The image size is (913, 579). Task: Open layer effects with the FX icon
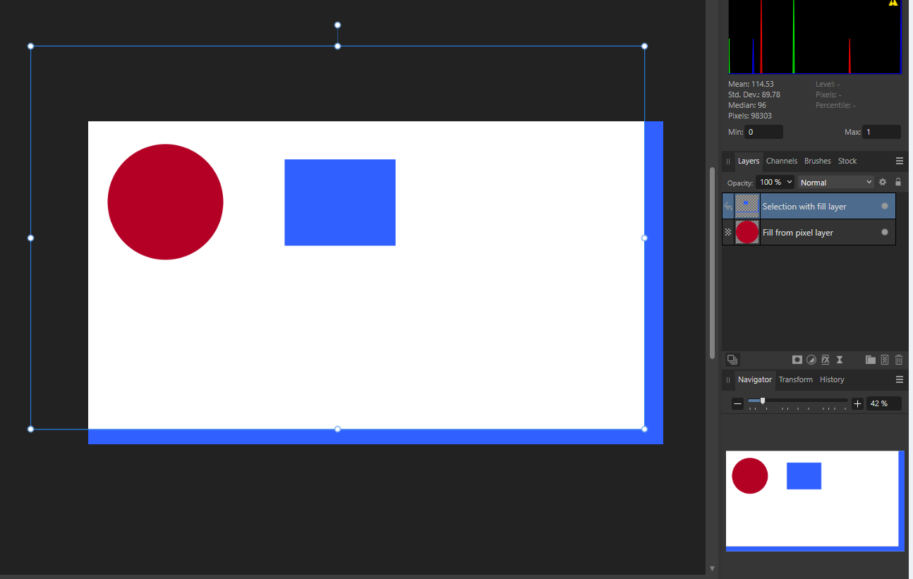click(x=825, y=360)
